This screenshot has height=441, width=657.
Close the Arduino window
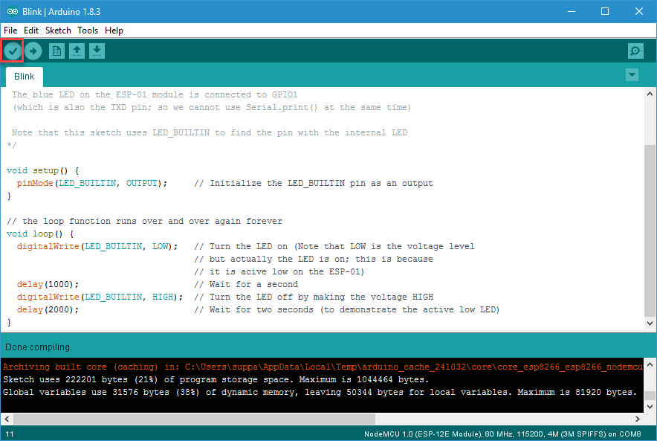coord(638,11)
